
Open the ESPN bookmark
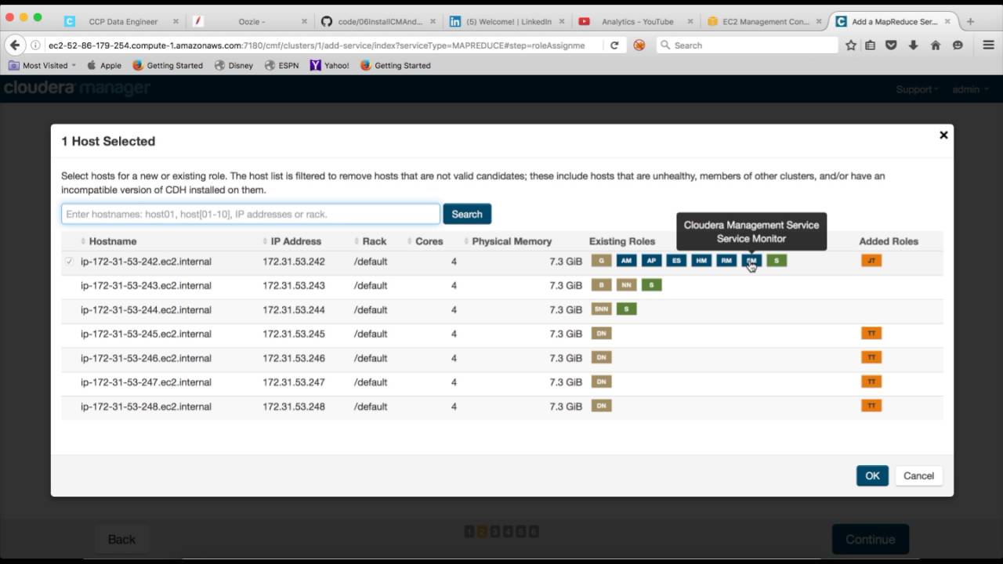click(x=282, y=66)
